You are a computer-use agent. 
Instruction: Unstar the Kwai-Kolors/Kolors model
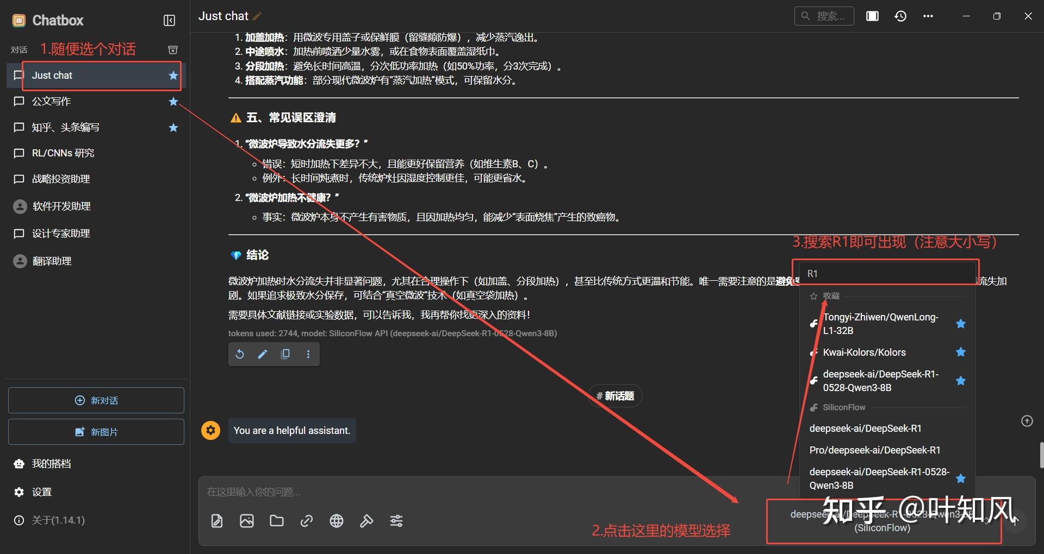tap(961, 352)
